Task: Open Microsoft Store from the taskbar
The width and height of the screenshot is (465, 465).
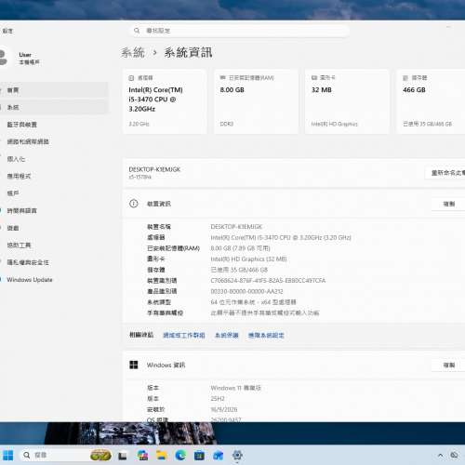Action: [199, 455]
